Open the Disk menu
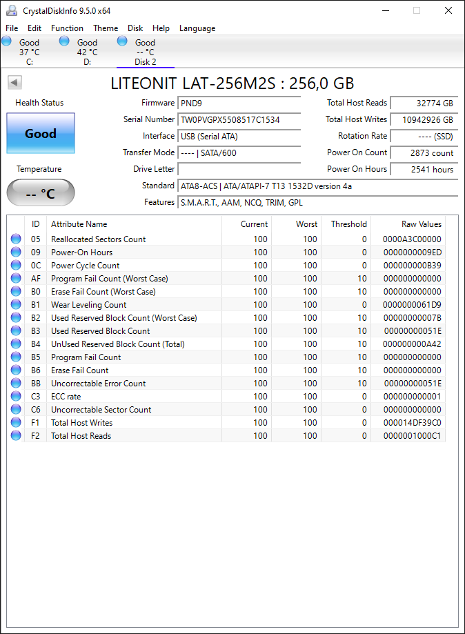The height and width of the screenshot is (634, 465). [x=135, y=28]
